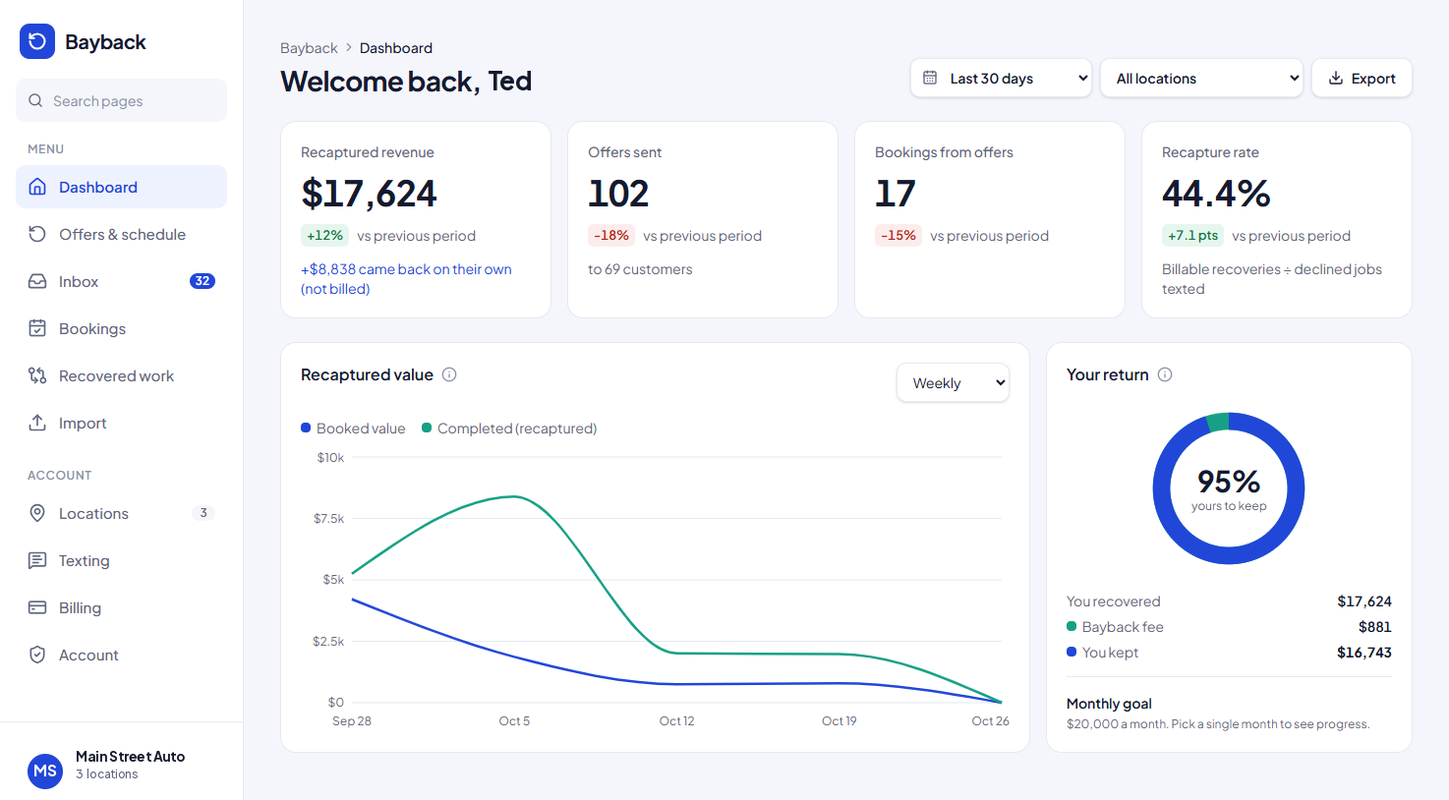Image resolution: width=1449 pixels, height=800 pixels.
Task: Click the MS avatar circle
Action: pos(45,771)
